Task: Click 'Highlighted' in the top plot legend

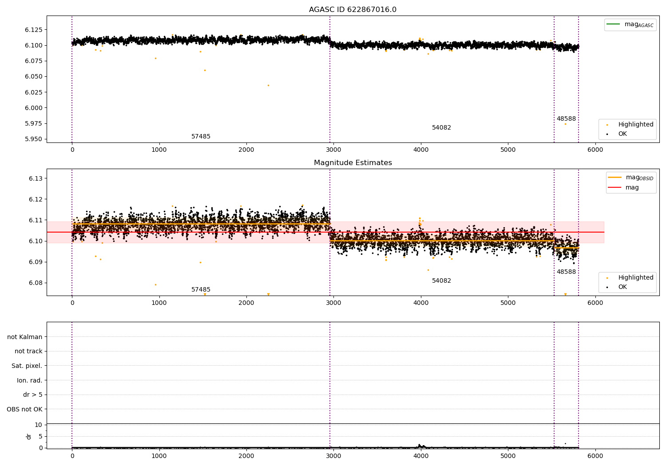Action: 630,125
